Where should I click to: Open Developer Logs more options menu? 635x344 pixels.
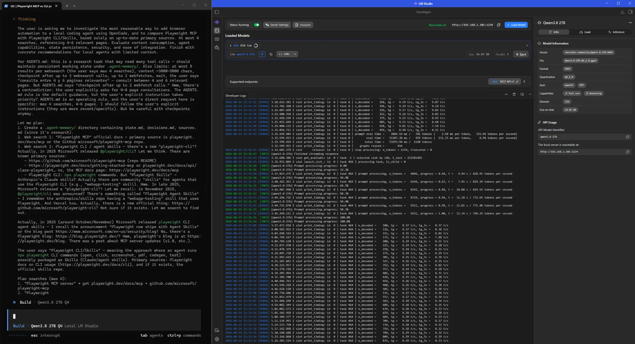tap(506, 94)
